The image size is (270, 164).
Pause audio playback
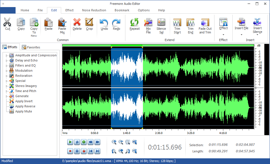click(77, 151)
